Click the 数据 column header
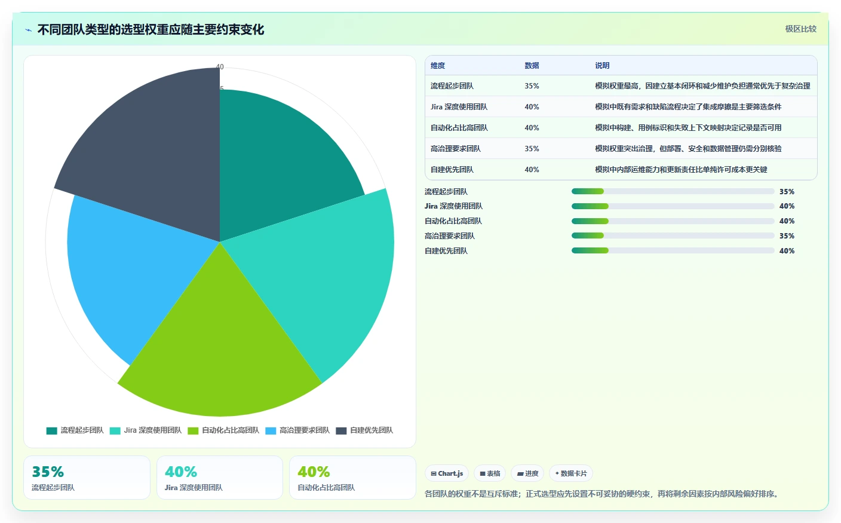Viewport: 841px width, 523px height. click(x=532, y=66)
